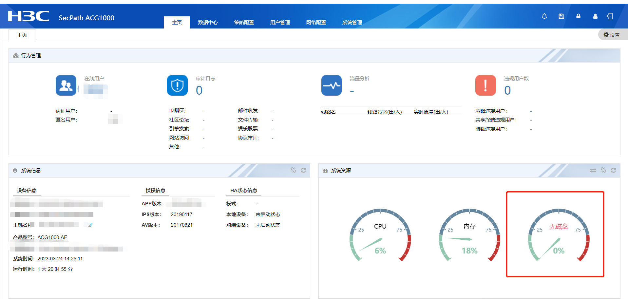The width and height of the screenshot is (628, 299).
Task: Select the 主页 page tab below header
Action: (22, 35)
